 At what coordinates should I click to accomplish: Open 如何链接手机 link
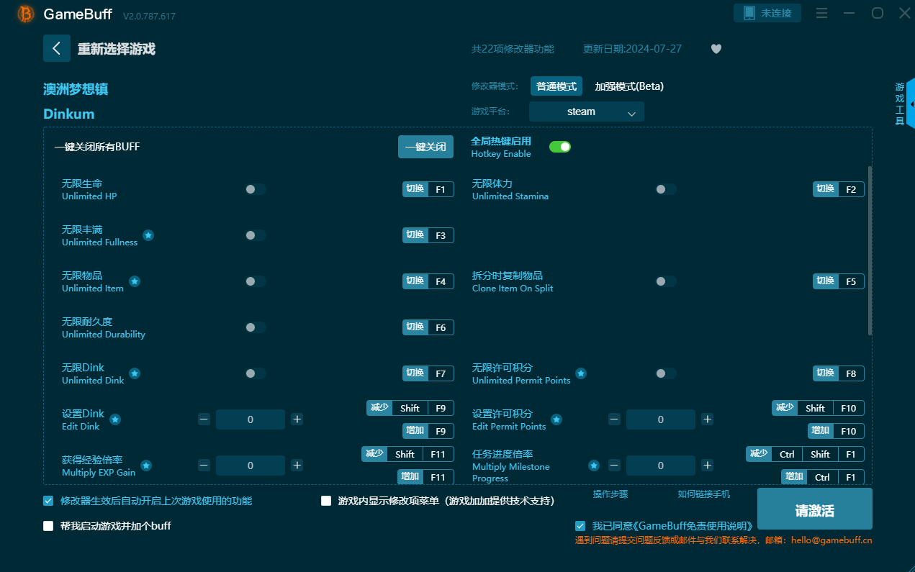coord(703,494)
